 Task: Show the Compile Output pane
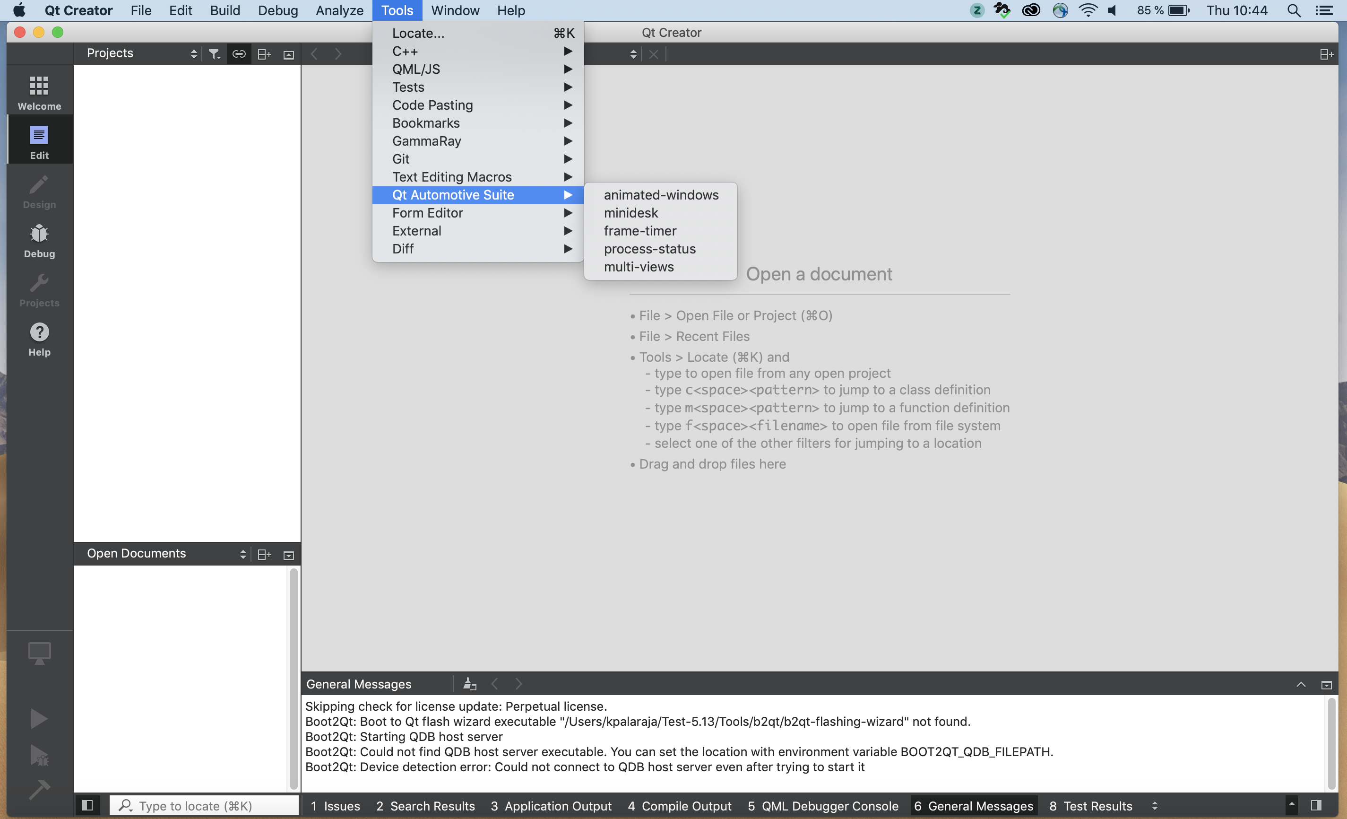pyautogui.click(x=679, y=805)
